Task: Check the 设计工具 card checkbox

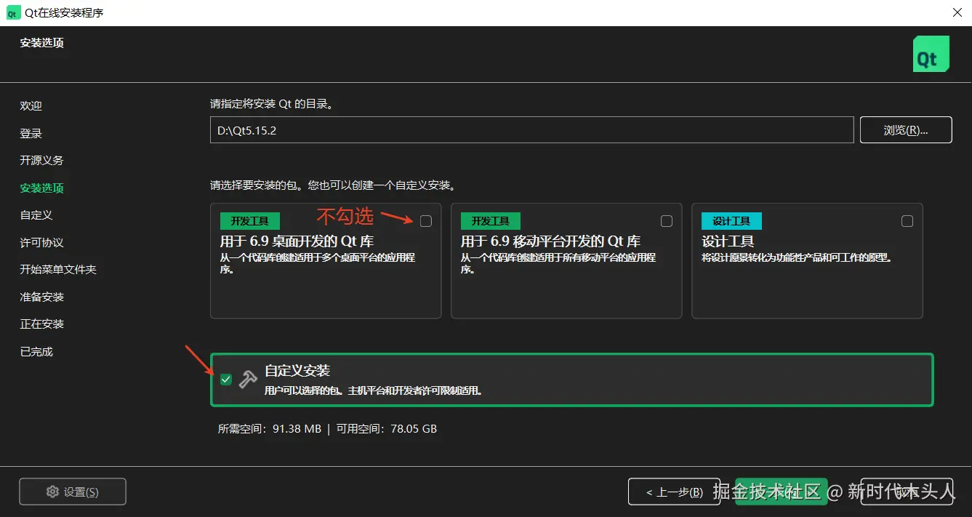Action: pyautogui.click(x=907, y=221)
